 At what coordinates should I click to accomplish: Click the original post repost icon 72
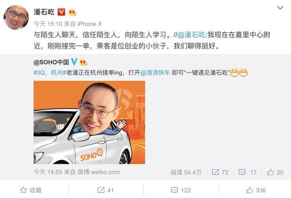pyautogui.click(x=220, y=172)
